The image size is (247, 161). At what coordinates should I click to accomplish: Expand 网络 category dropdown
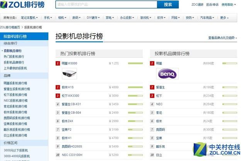pos(176,18)
